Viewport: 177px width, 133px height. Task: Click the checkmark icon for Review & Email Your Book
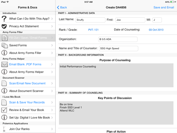4,110
